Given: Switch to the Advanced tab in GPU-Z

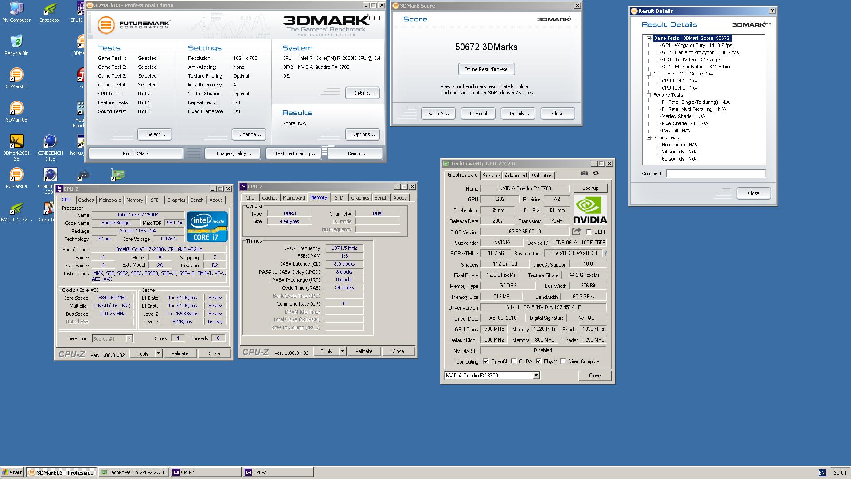Looking at the screenshot, I should point(515,176).
